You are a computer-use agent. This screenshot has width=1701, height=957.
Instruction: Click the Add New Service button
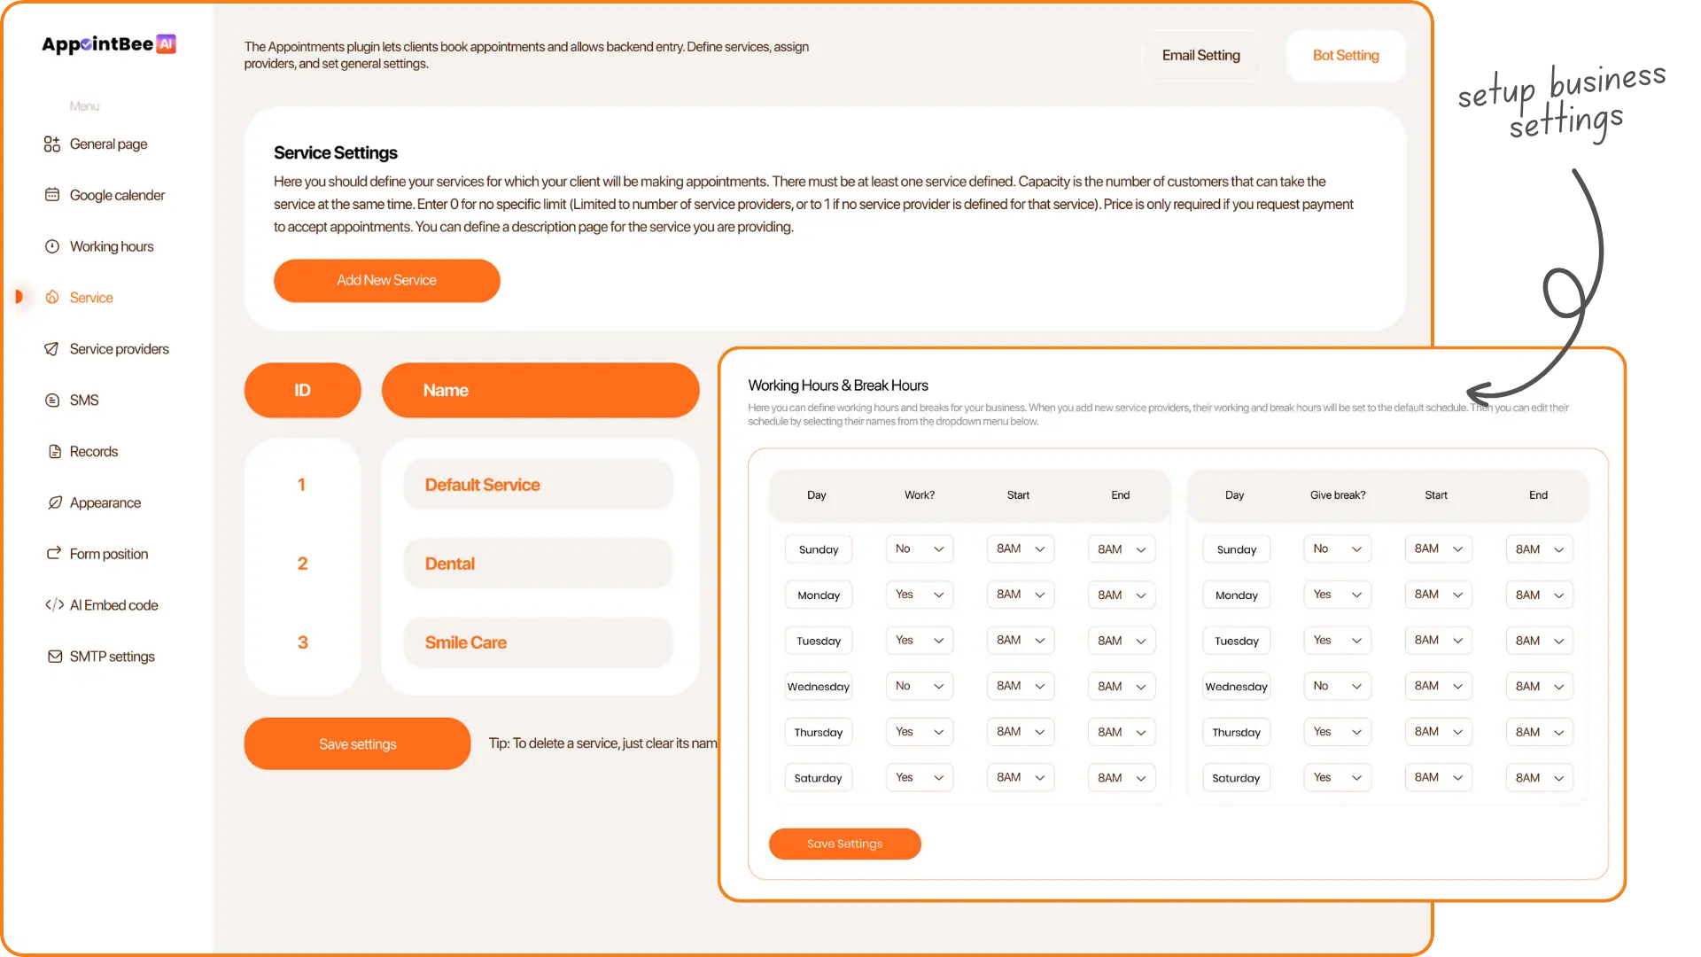(x=387, y=280)
